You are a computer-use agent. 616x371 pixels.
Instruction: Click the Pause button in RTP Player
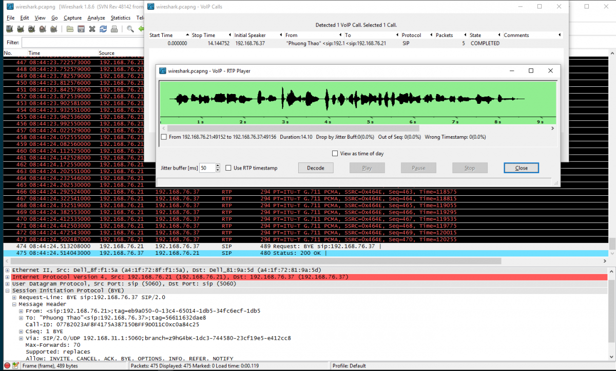click(418, 168)
